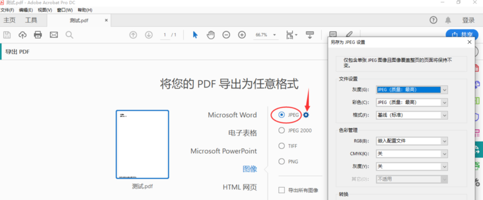483x200 pixels.
Task: Click the fit page width icon
Action: [290, 35]
